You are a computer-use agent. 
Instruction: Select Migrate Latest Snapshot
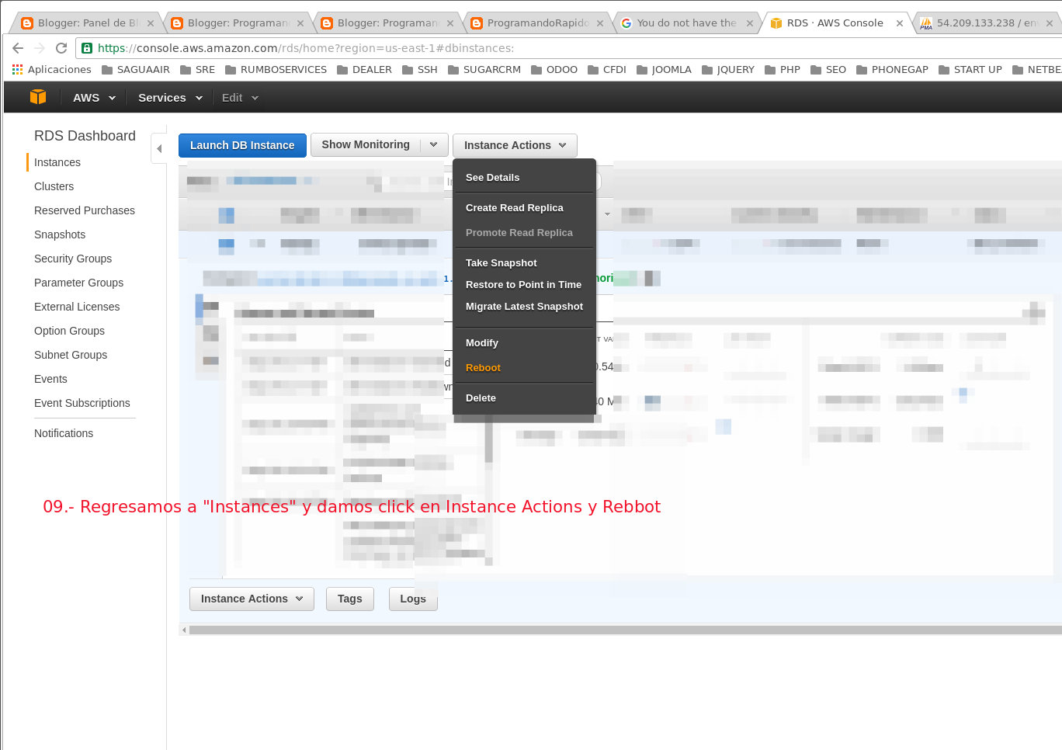524,307
